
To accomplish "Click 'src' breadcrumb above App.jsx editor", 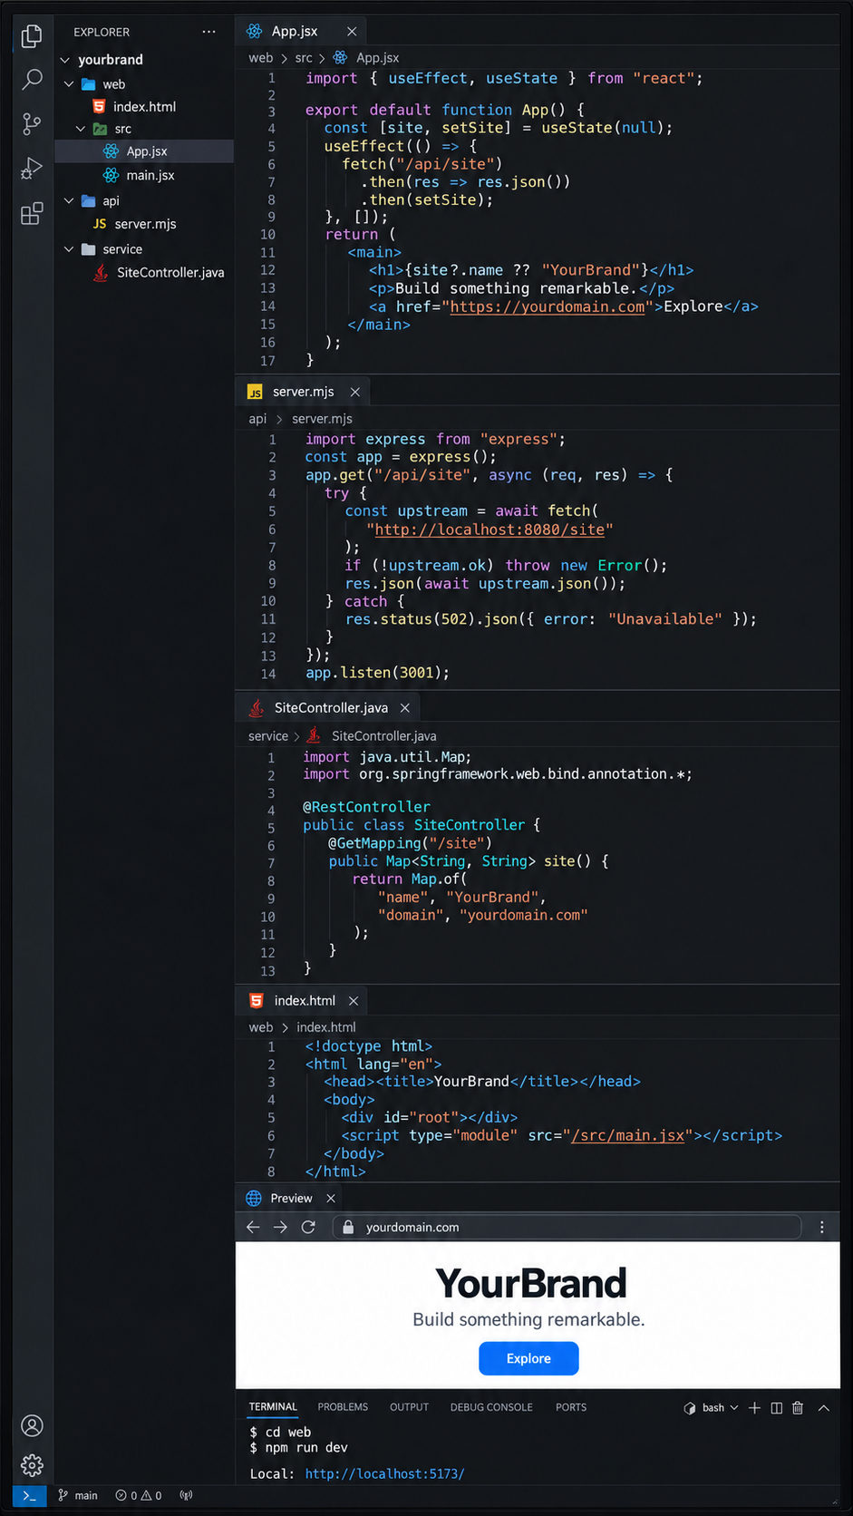I will 304,58.
